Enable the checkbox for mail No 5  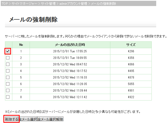8,77
